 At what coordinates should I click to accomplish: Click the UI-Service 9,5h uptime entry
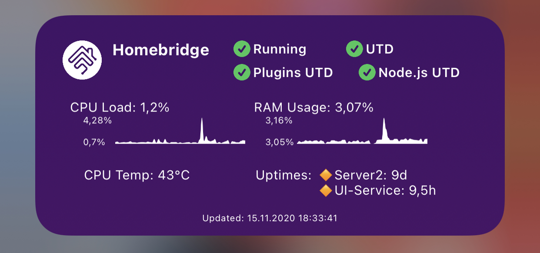pyautogui.click(x=385, y=190)
